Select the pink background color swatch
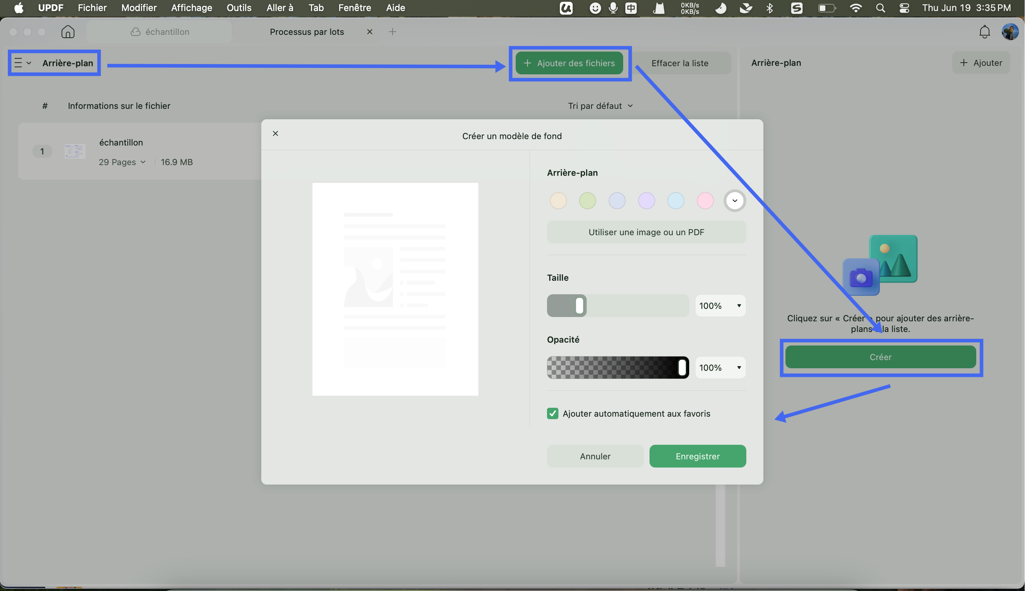Screen dimensions: 1025x591 coord(705,201)
